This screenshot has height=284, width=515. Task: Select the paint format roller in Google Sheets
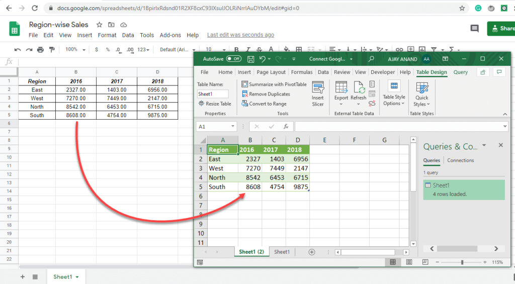click(52, 50)
